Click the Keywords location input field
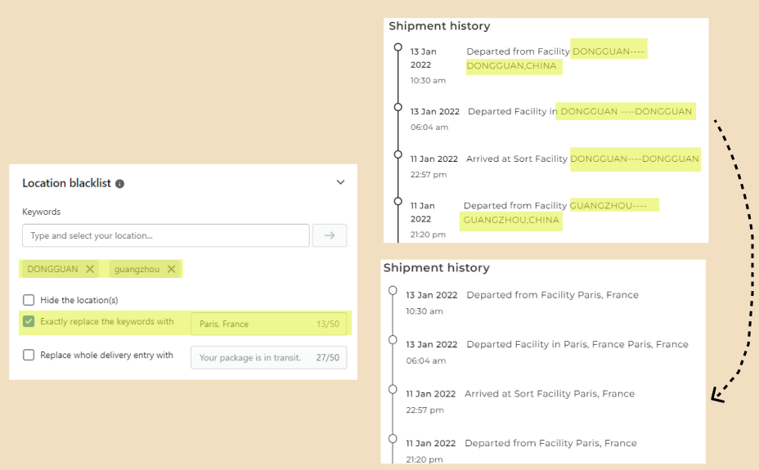The image size is (759, 470). tap(166, 235)
